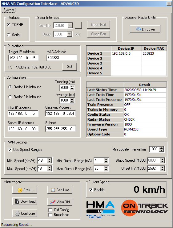Click the small blank button beside COM6
Screen dimensions: 173x228
(x=78, y=25)
